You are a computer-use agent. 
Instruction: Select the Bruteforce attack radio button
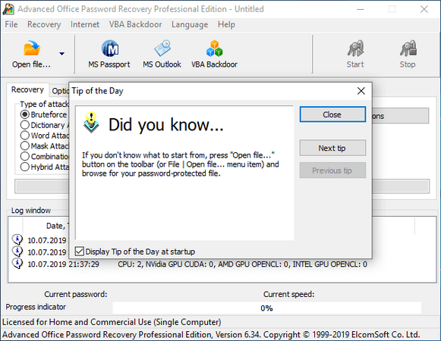(25, 114)
